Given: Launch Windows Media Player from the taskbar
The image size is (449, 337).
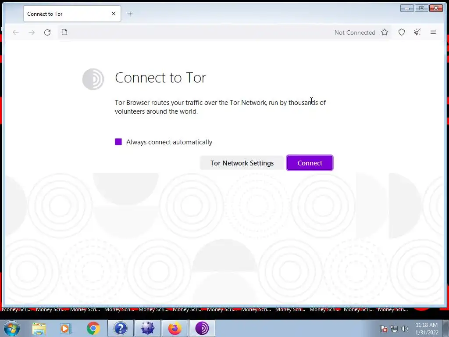Looking at the screenshot, I should (x=65, y=328).
